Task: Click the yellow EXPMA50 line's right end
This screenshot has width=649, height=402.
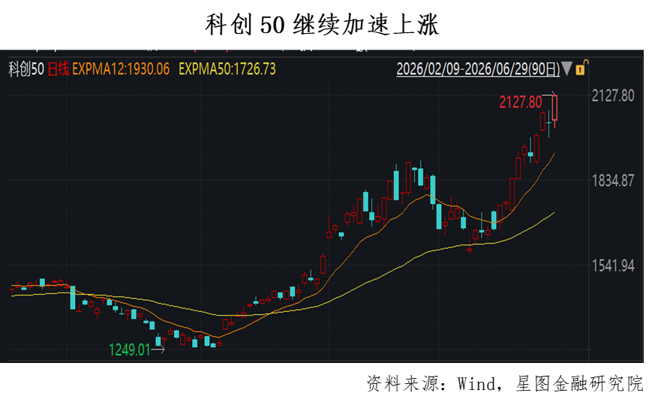Action: 554,213
